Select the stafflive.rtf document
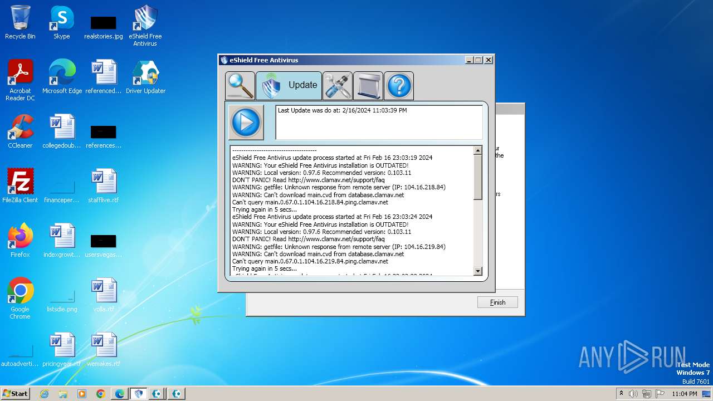 [104, 186]
